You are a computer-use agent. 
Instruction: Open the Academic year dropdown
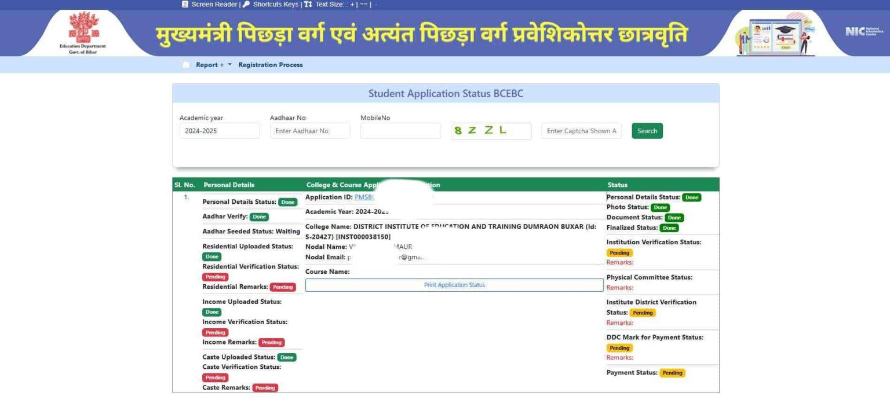click(220, 131)
